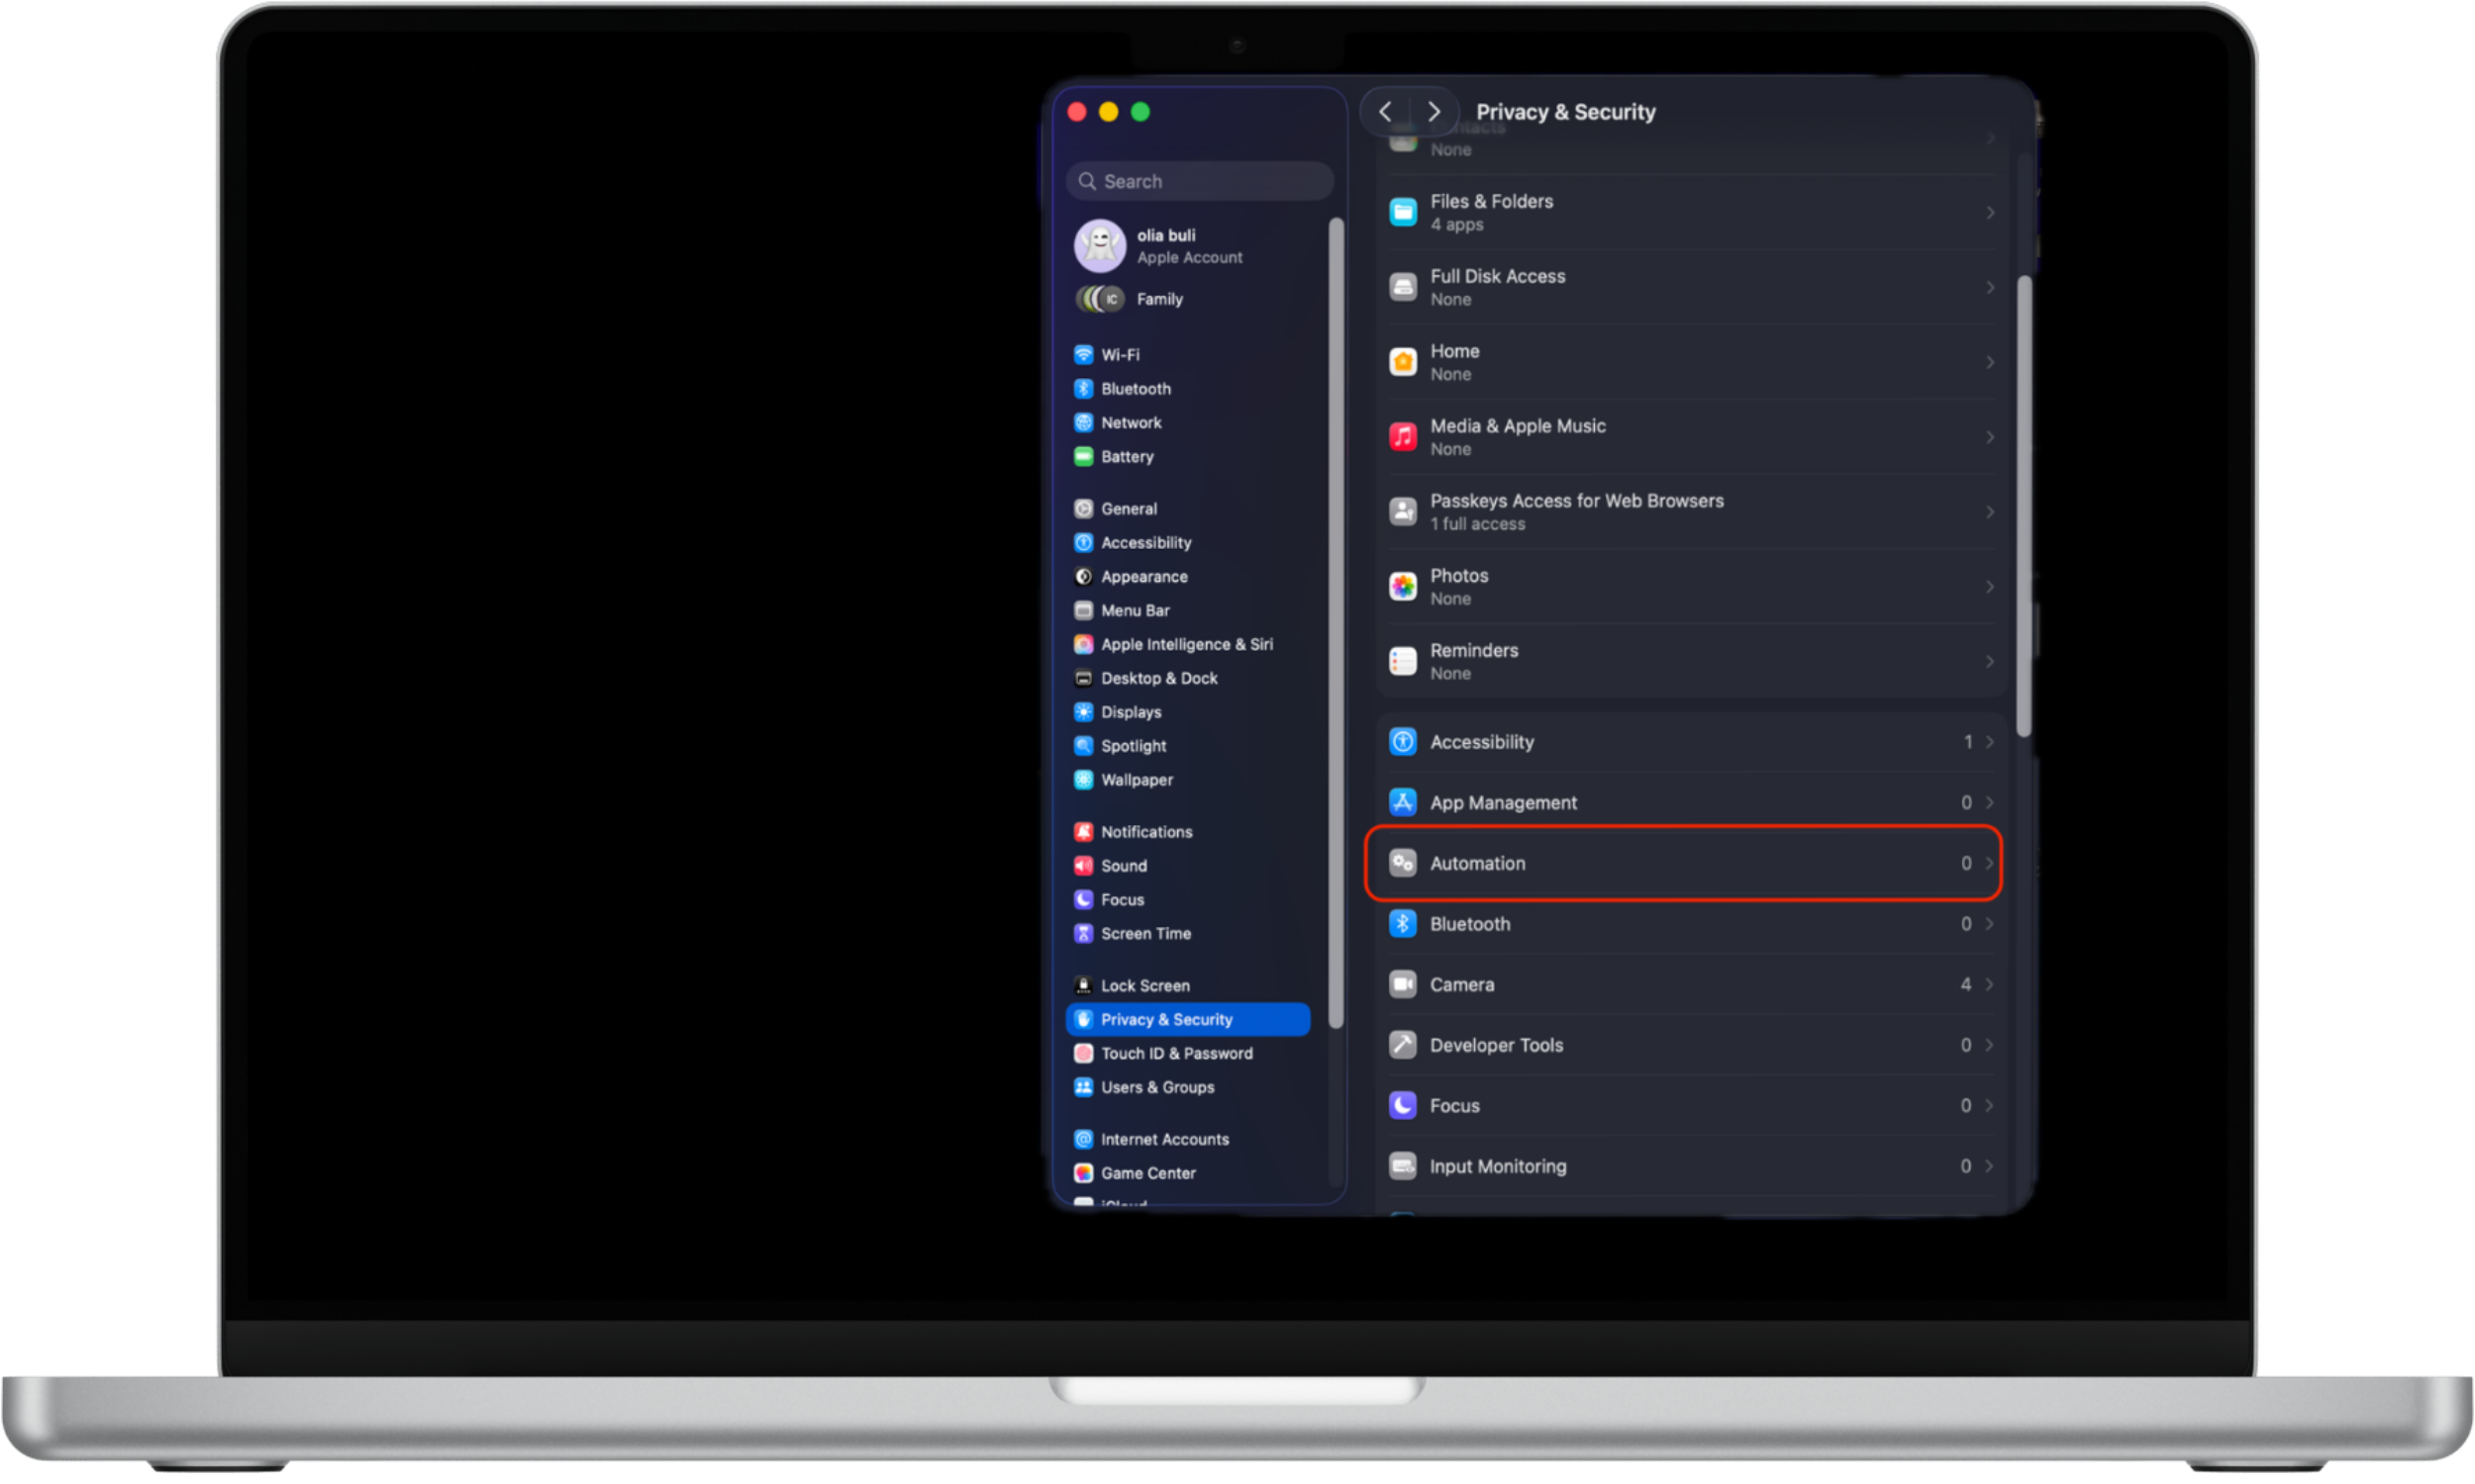Click the Touch ID & Password icon

(1084, 1053)
